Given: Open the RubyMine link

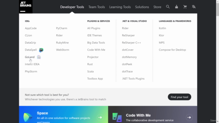Looking at the screenshot, I should (62, 42).
